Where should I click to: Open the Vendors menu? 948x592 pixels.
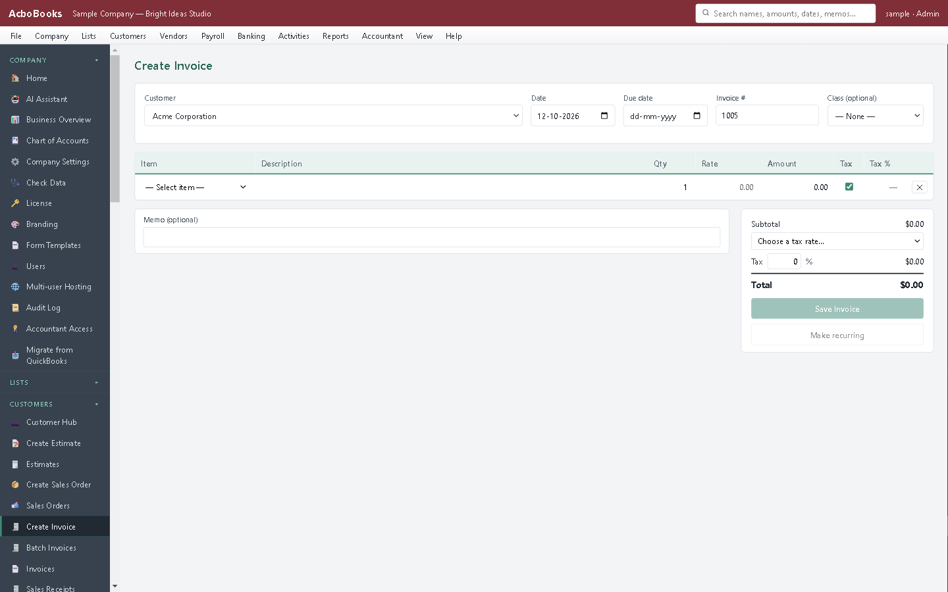point(174,36)
